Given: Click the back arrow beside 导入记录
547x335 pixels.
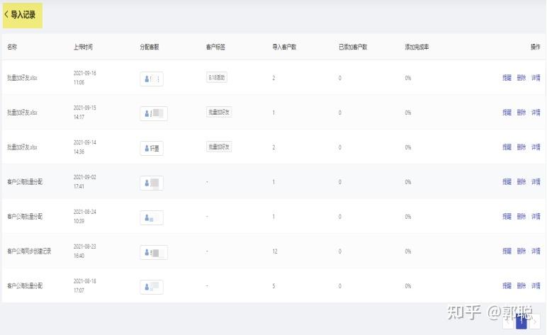Looking at the screenshot, I should point(6,14).
